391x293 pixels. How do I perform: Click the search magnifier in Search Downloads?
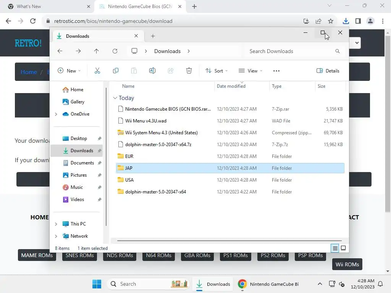338,51
